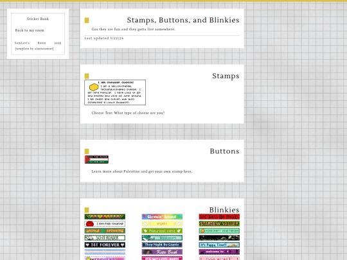Click the "Stamps" section heading
This screenshot has width=347, height=260.
coord(226,76)
